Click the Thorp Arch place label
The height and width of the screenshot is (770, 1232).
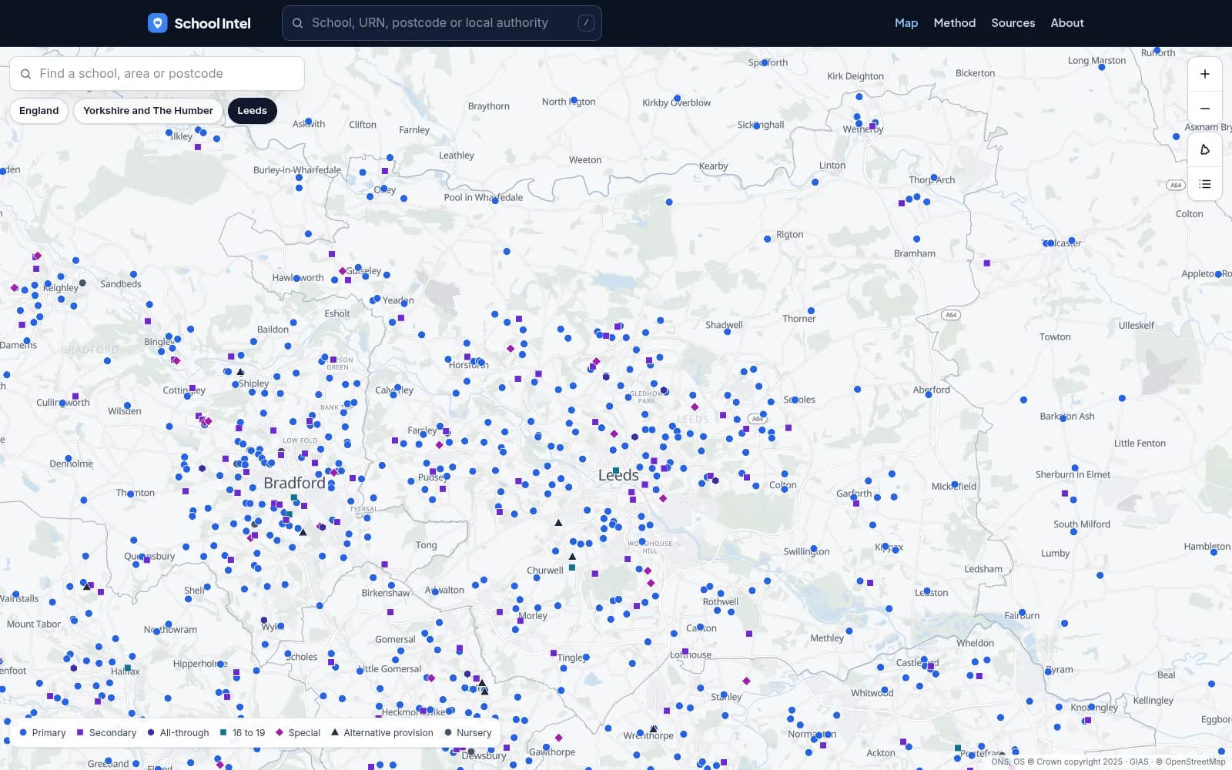pos(932,180)
